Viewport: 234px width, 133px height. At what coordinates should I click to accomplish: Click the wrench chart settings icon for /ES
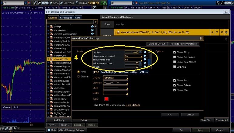39,3
